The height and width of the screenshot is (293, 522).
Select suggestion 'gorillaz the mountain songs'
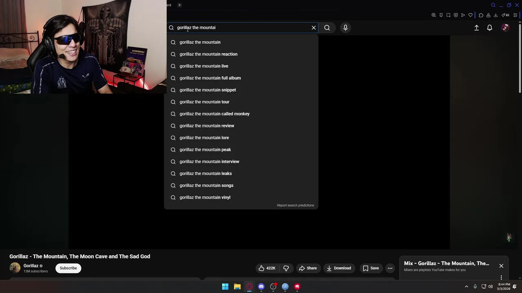241,186
